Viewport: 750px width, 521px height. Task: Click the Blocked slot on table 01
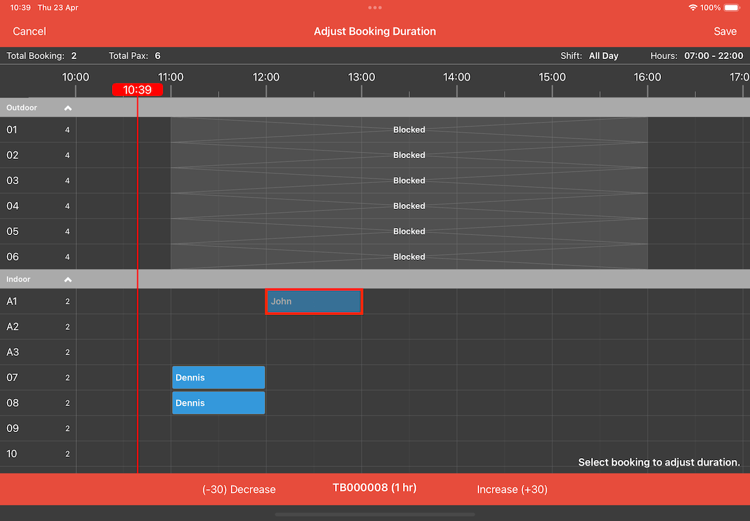(x=409, y=130)
